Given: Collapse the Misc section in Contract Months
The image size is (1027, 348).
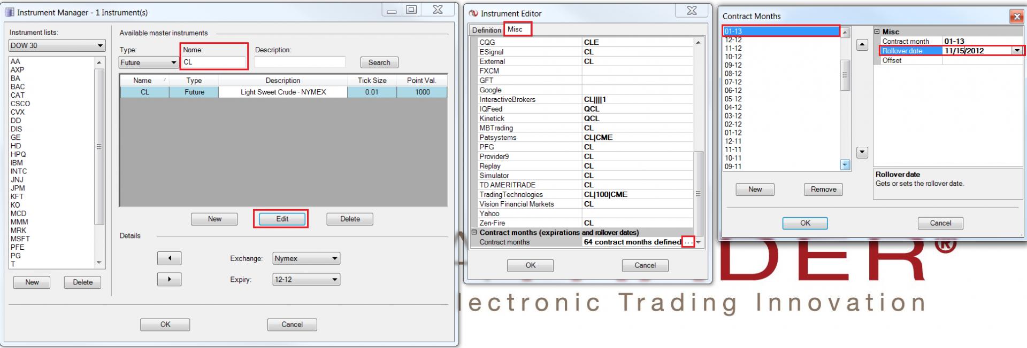Looking at the screenshot, I should [877, 31].
